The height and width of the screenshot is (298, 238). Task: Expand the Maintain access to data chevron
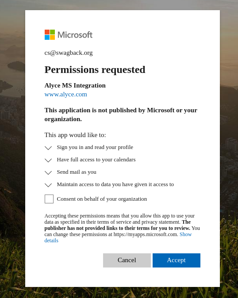pos(48,185)
